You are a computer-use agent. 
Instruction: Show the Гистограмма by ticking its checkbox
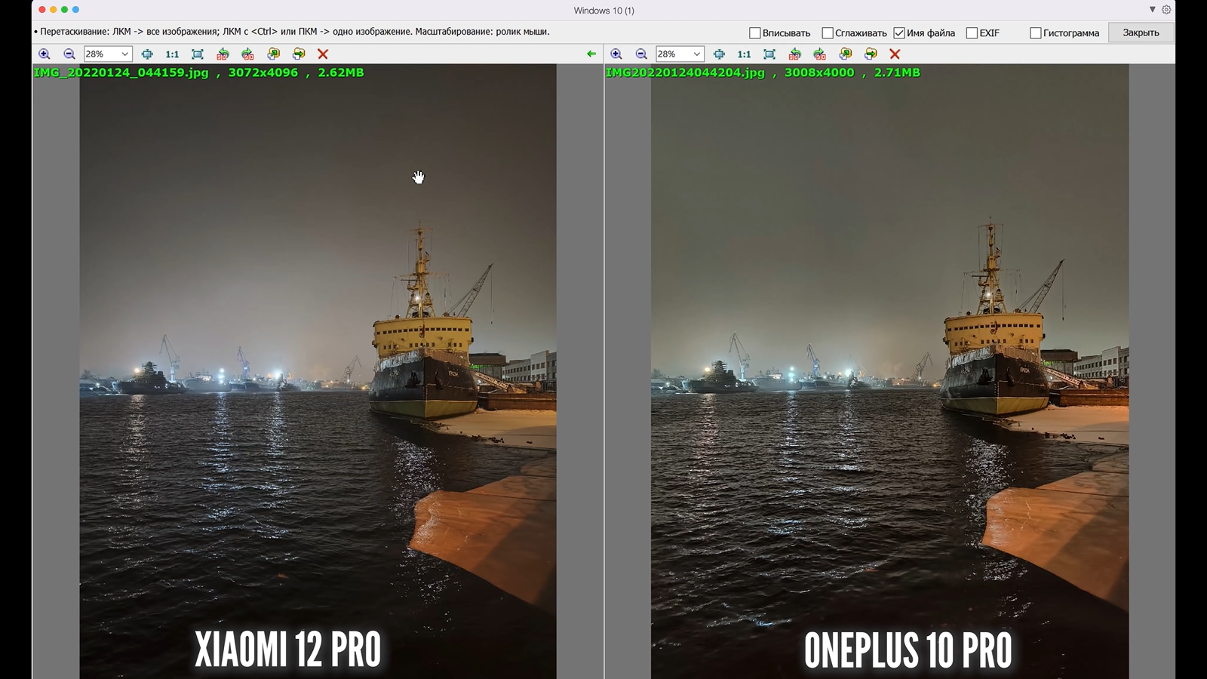[x=1036, y=33]
